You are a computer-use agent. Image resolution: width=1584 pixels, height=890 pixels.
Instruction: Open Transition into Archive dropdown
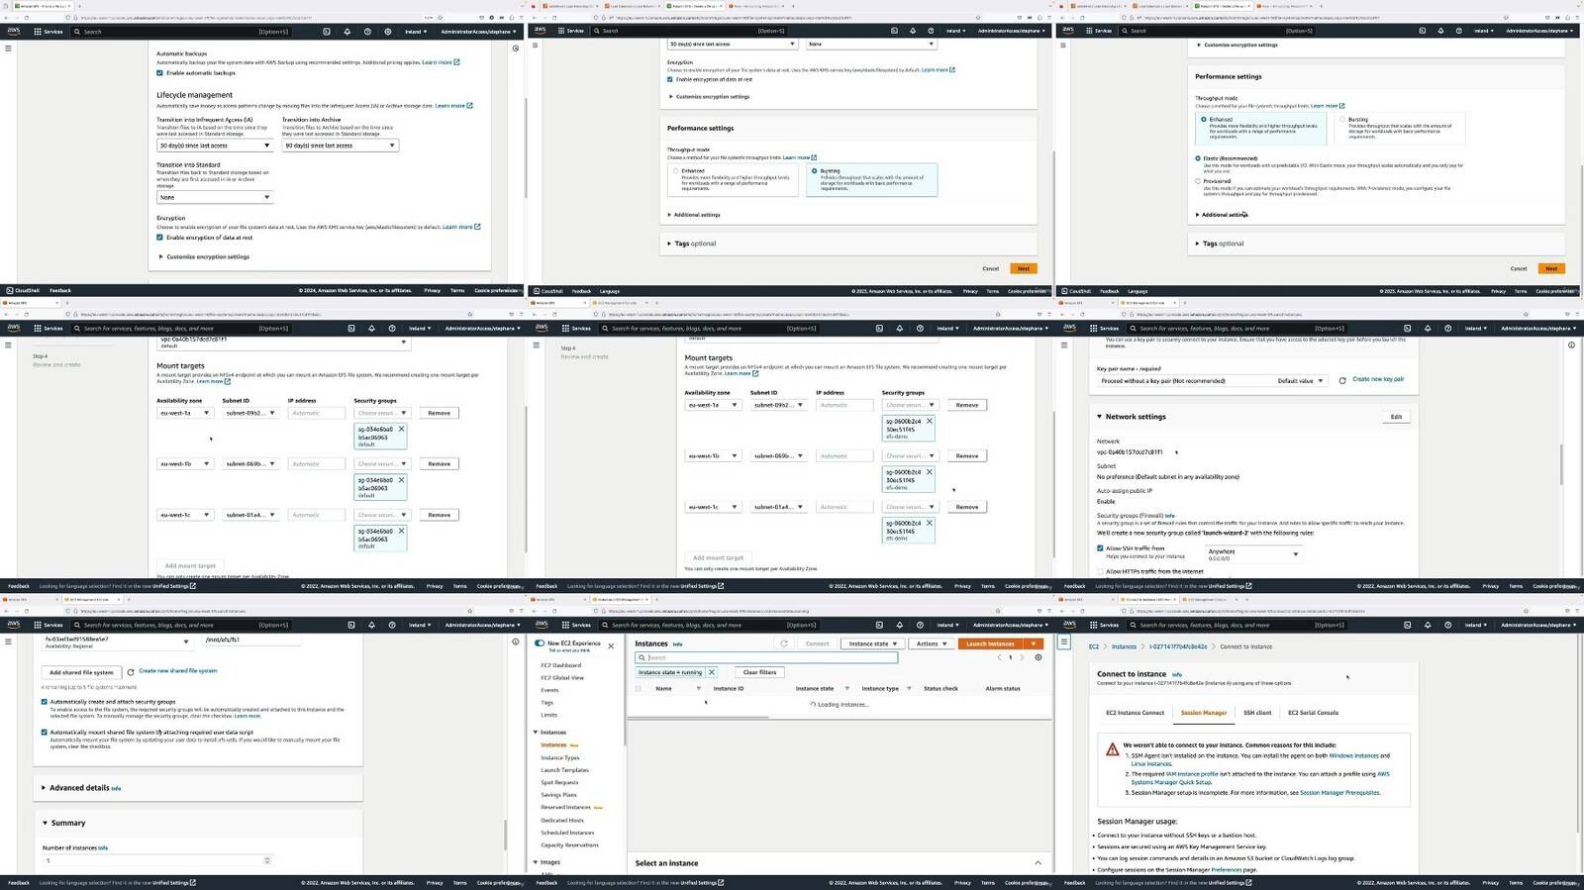tap(340, 146)
